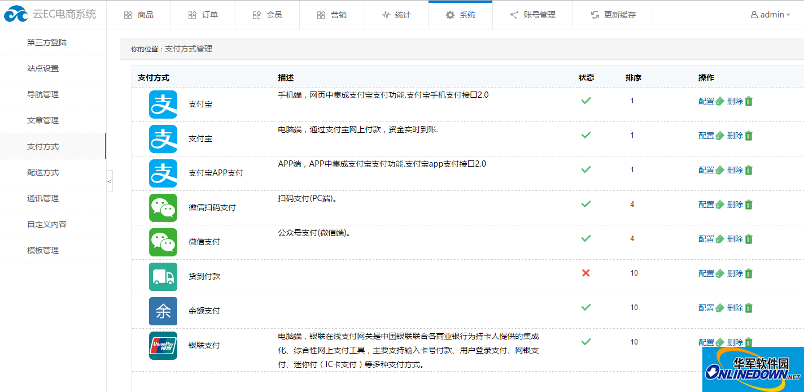Viewport: 804px width, 392px height.
Task: Collapse the sidebar with the arrow control
Action: pos(109,181)
